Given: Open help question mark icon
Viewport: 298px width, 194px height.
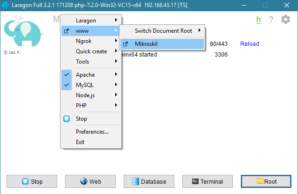Looking at the screenshot, I should click(271, 20).
